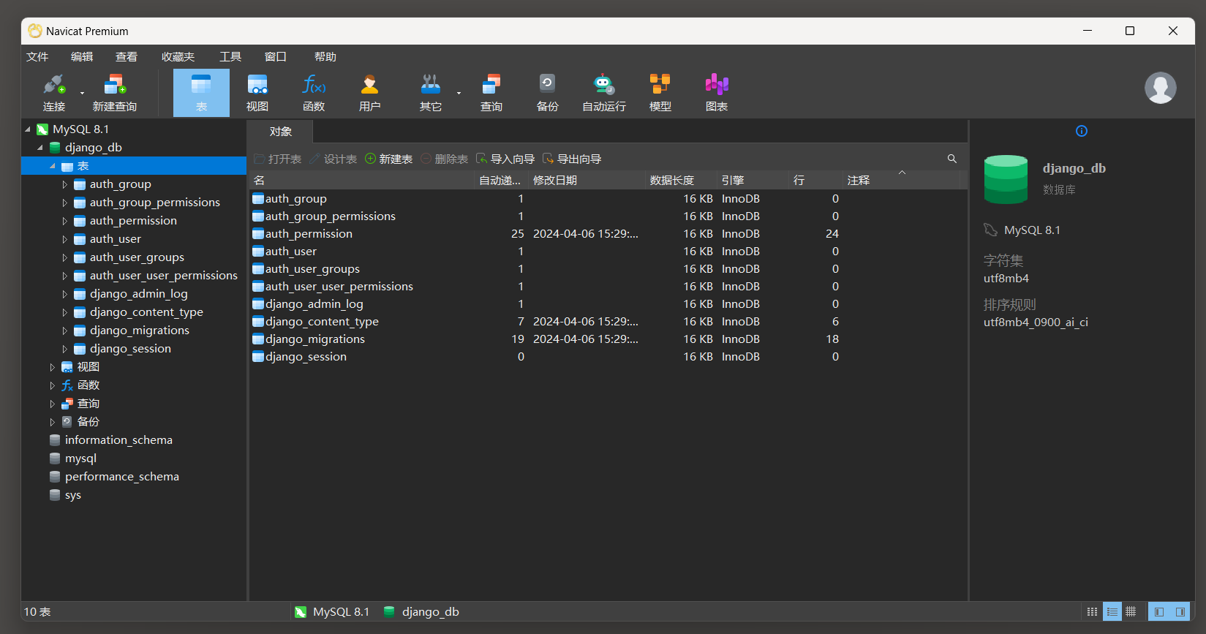
Task: Select mysql database in tree
Action: [80, 458]
